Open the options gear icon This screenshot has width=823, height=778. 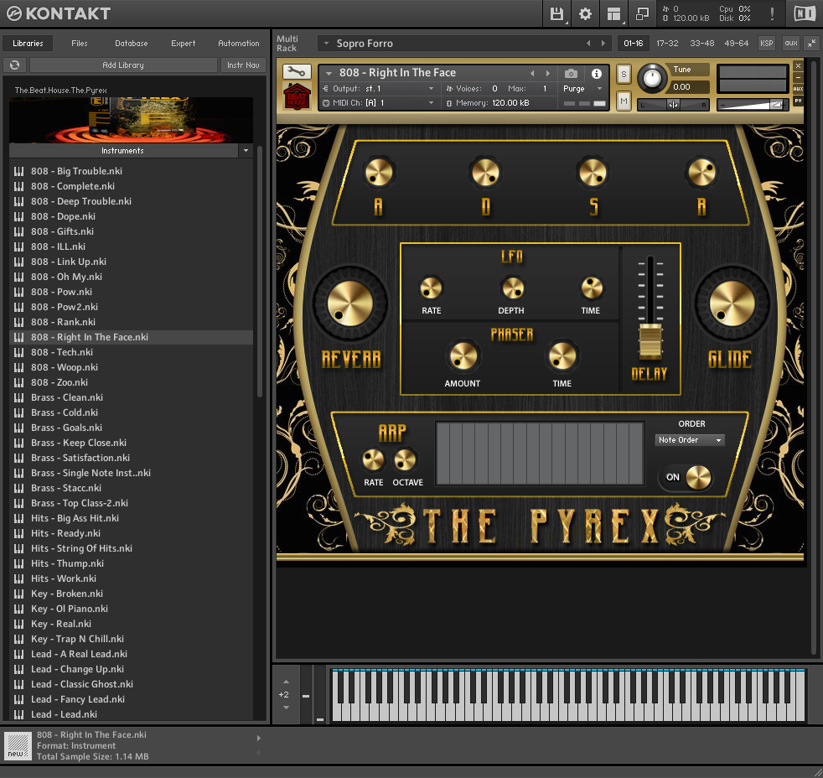(585, 13)
